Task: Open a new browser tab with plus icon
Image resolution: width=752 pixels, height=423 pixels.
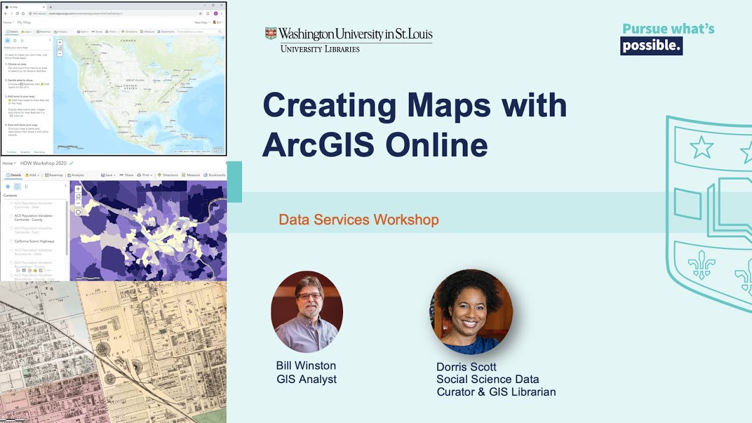Action: (x=51, y=7)
